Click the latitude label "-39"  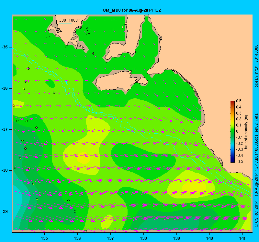[x=5, y=212]
